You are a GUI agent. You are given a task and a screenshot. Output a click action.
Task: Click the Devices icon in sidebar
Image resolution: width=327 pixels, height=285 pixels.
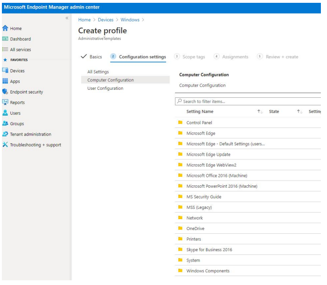pos(5,71)
